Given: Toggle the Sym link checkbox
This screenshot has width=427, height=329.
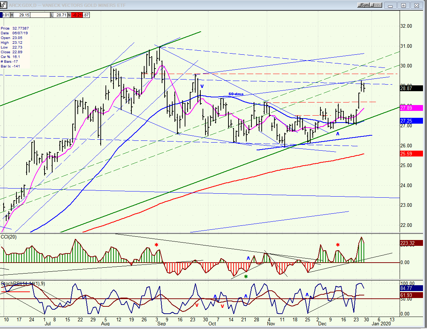Looking at the screenshot, I should pyautogui.click(x=363, y=5).
